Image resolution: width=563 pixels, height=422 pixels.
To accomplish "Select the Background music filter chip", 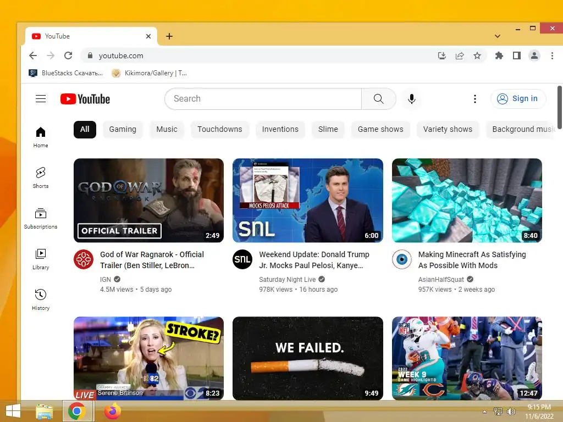I will 521,130.
